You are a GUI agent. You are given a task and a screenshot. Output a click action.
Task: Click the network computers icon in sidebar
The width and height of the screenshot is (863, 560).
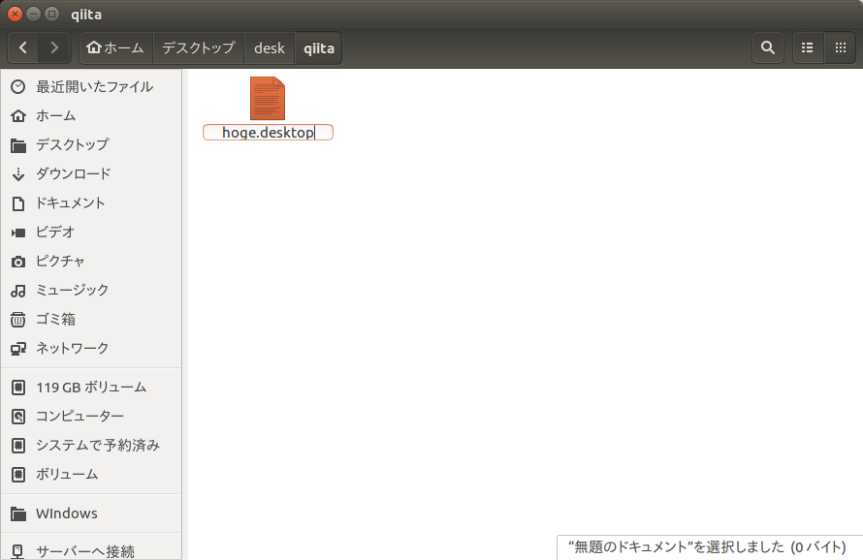click(x=18, y=349)
